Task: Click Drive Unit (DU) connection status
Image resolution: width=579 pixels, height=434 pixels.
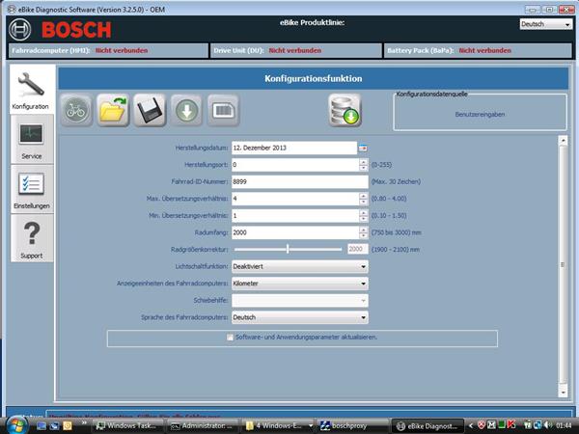Action: 296,50
